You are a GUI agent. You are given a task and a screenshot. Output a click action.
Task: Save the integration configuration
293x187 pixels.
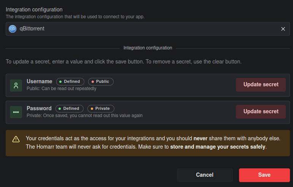point(264,175)
